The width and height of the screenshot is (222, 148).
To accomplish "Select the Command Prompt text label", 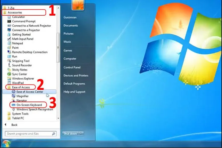I will click(x=24, y=21).
